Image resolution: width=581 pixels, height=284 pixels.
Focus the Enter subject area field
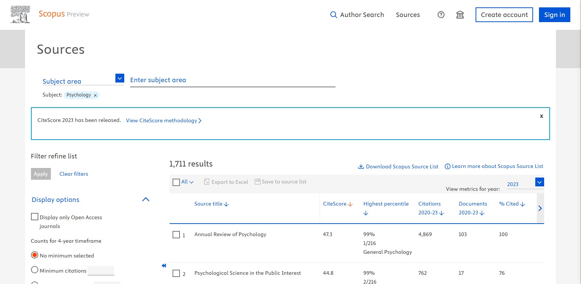(233, 80)
